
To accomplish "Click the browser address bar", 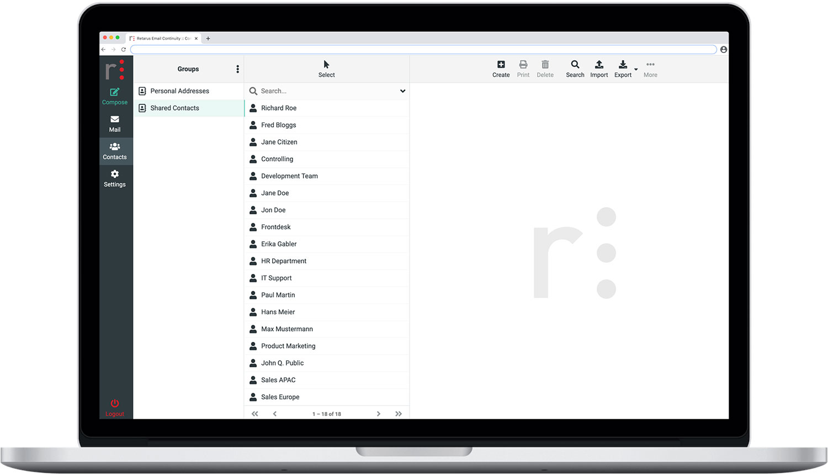I will click(x=423, y=50).
